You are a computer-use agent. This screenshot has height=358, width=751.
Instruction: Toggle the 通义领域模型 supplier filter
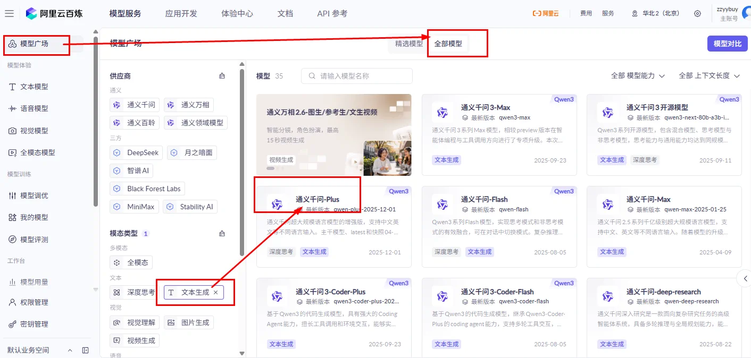196,123
